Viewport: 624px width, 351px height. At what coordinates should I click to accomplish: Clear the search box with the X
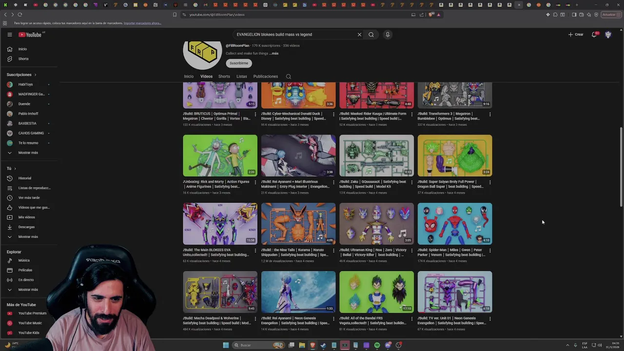click(359, 35)
